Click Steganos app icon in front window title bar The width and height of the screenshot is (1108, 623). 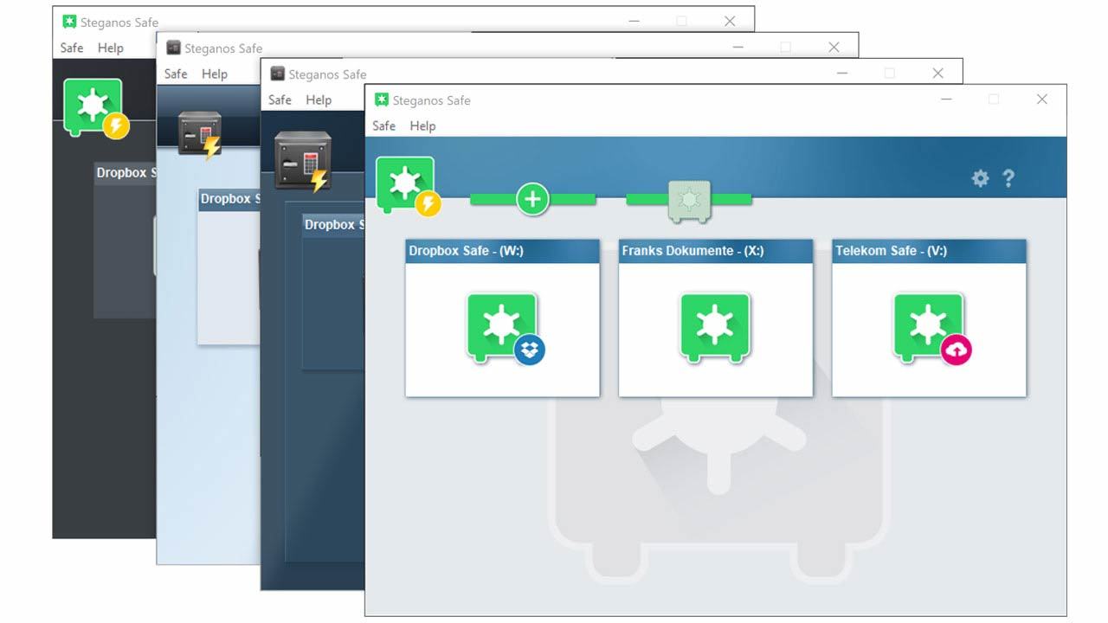(x=382, y=100)
